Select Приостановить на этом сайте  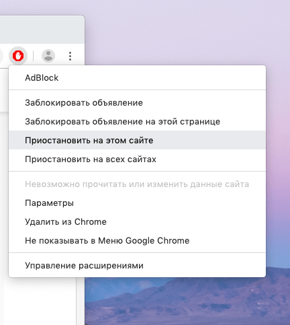[137, 141]
